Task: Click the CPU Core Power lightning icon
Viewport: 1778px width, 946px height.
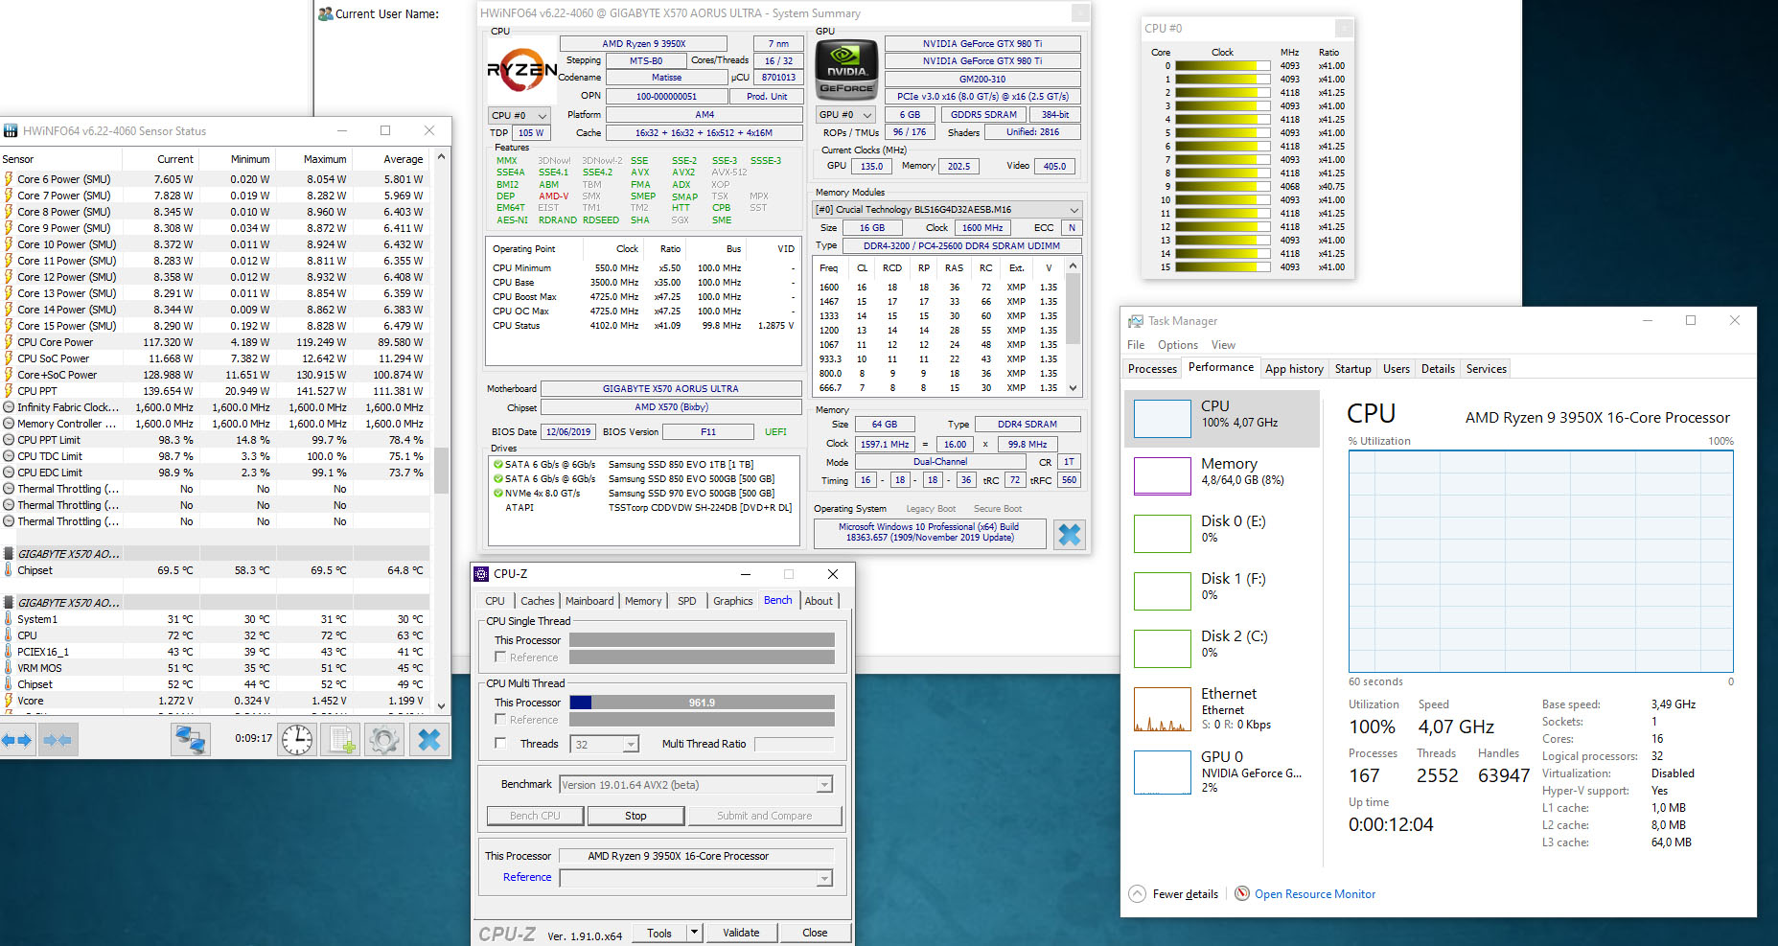Action: (x=9, y=342)
